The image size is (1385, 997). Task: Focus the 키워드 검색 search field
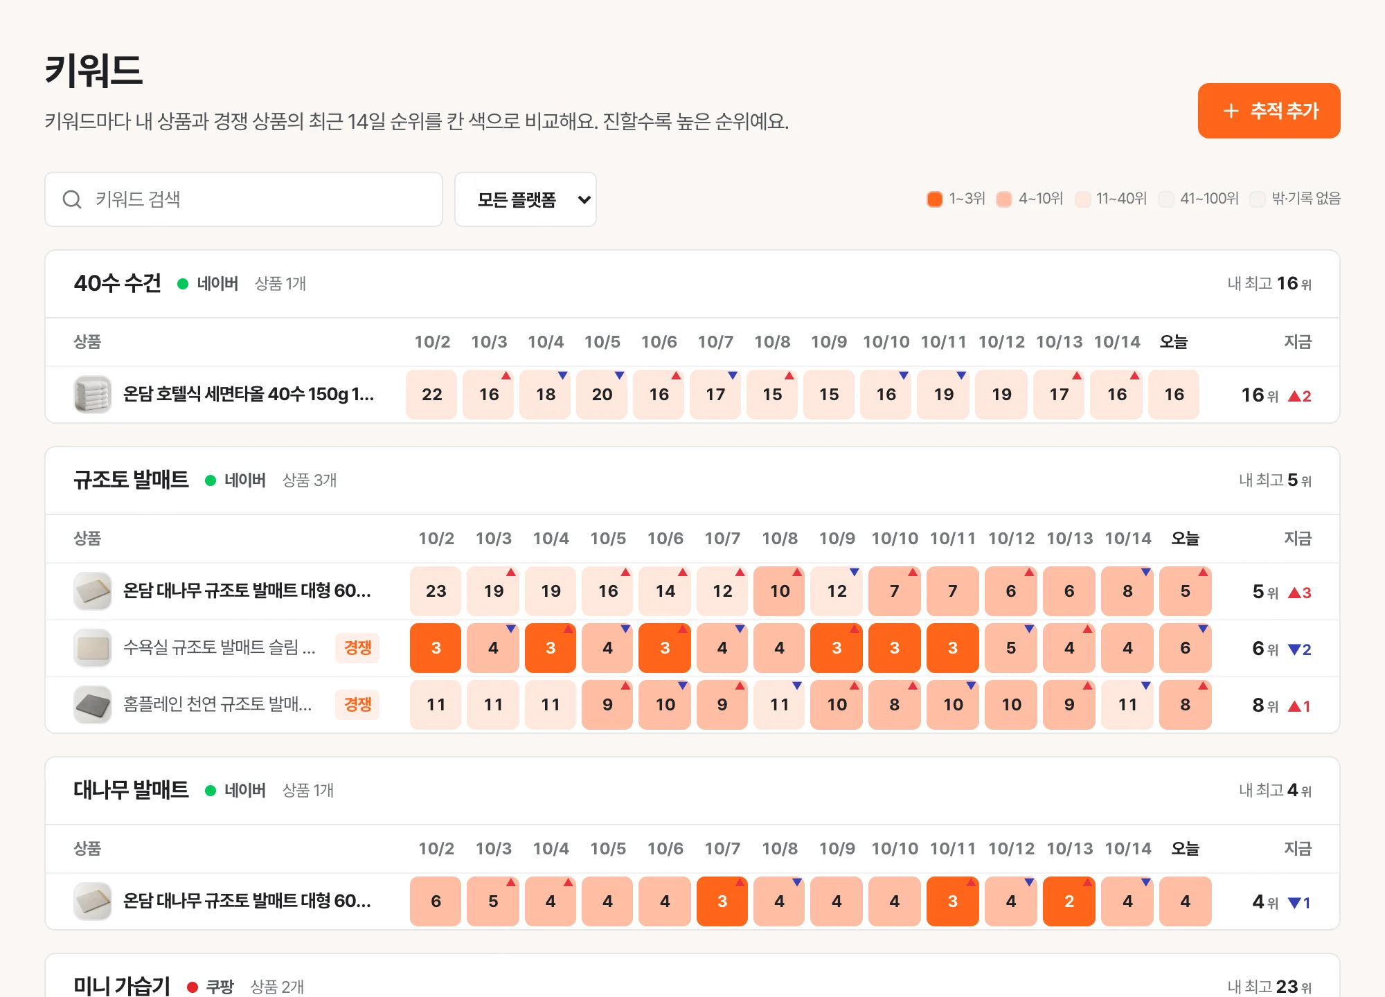244,199
